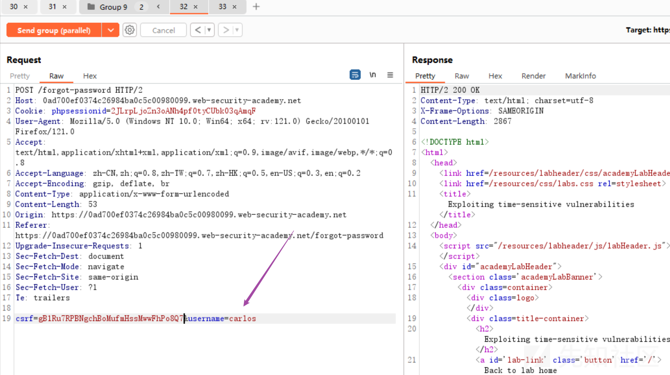The image size is (670, 375).
Task: Switch Request view to Pretty
Action: [x=20, y=76]
